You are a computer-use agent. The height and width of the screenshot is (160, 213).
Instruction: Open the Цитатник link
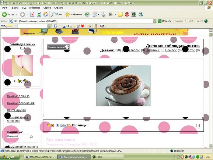click(x=152, y=50)
